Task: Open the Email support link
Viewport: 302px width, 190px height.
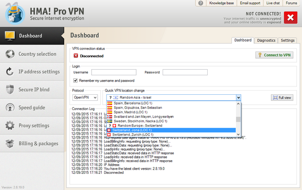Action: click(250, 3)
